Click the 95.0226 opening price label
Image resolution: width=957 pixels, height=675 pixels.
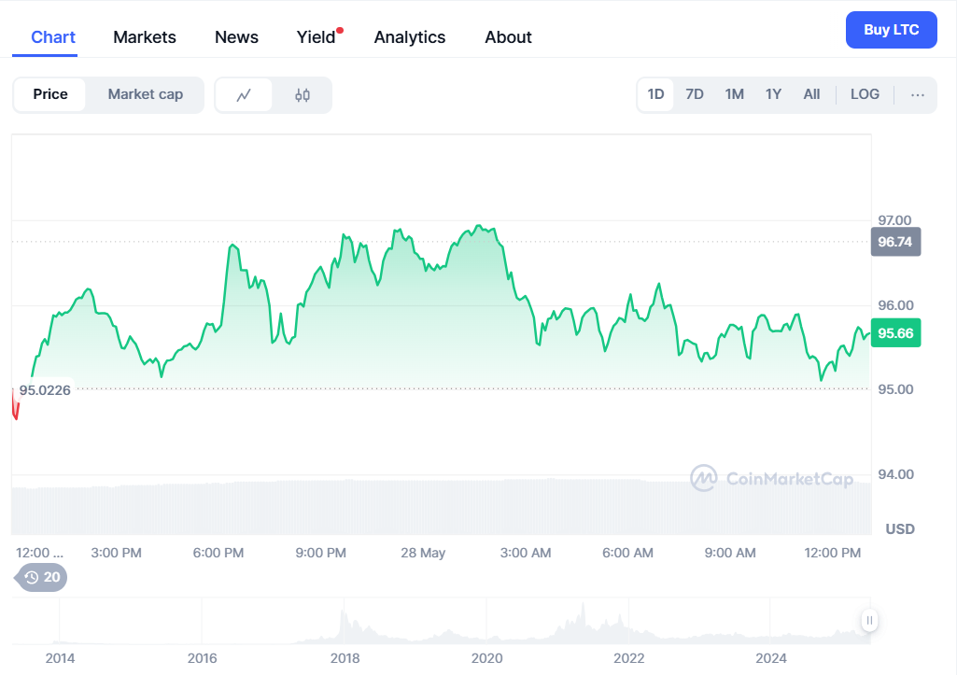pos(45,390)
